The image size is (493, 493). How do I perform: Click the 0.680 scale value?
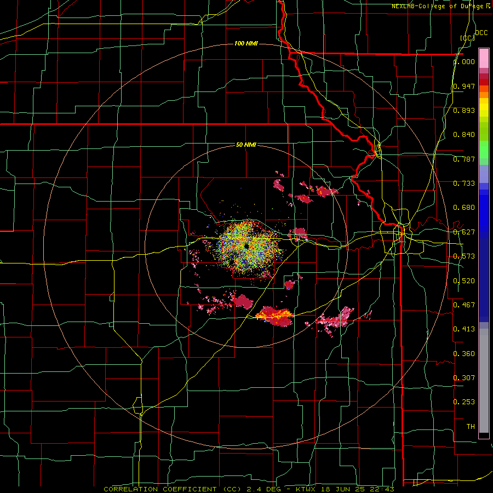464,208
